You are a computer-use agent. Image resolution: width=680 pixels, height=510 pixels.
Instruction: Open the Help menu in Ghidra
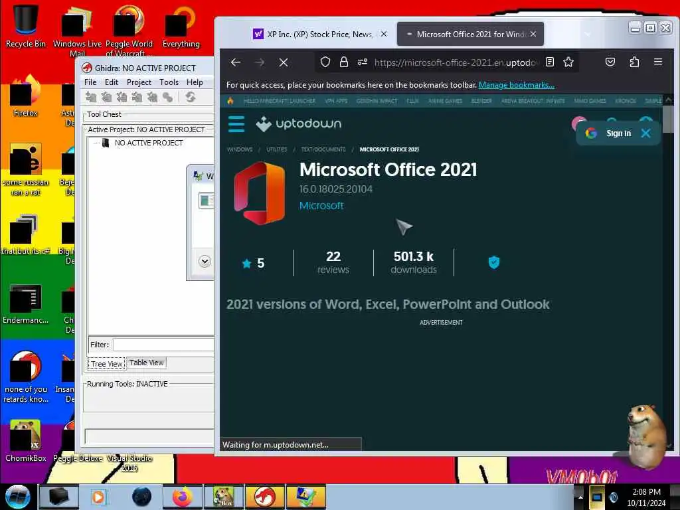pos(195,82)
